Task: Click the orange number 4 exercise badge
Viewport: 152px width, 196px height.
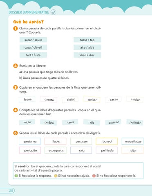Action: (x=16, y=110)
